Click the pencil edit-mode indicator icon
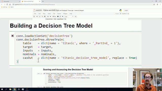Screen dimensions: 162x91 (x=120, y=14)
